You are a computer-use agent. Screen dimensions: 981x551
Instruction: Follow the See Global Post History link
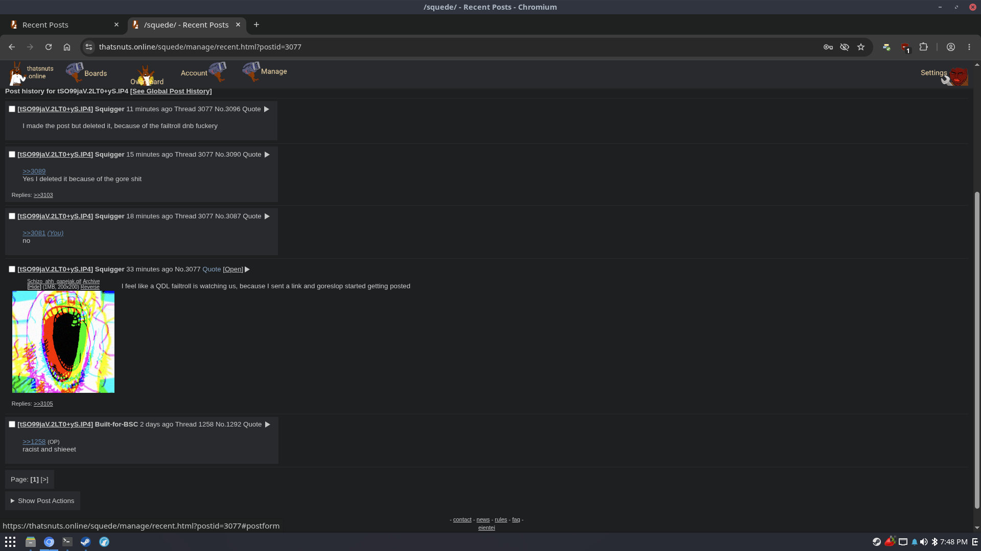171,91
